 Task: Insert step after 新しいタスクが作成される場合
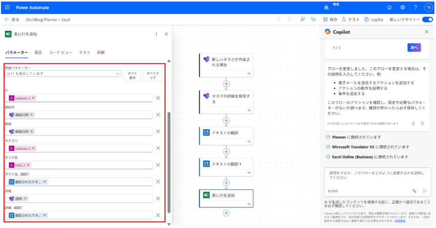point(226,83)
